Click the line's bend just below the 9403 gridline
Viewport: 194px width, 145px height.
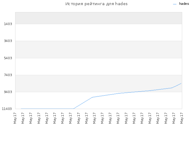coord(92,97)
